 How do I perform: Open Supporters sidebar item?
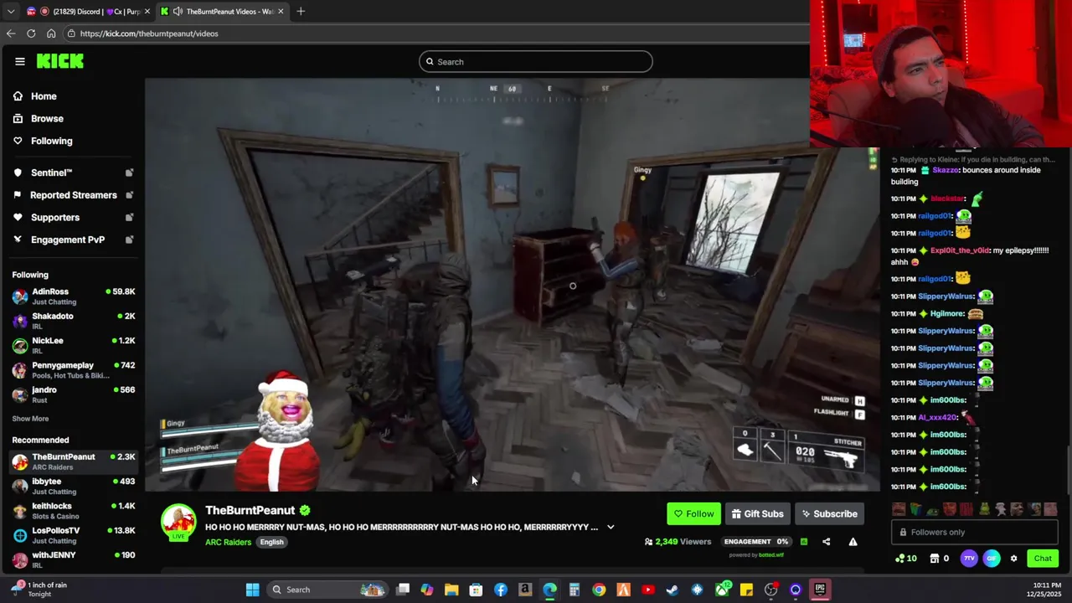[x=55, y=218]
